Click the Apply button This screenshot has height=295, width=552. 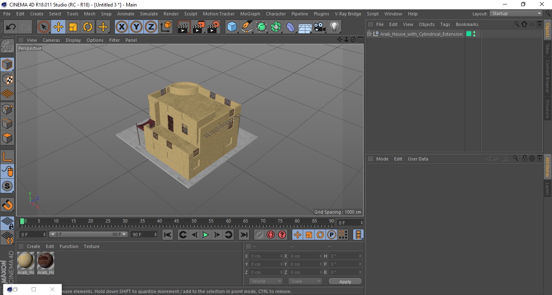345,282
